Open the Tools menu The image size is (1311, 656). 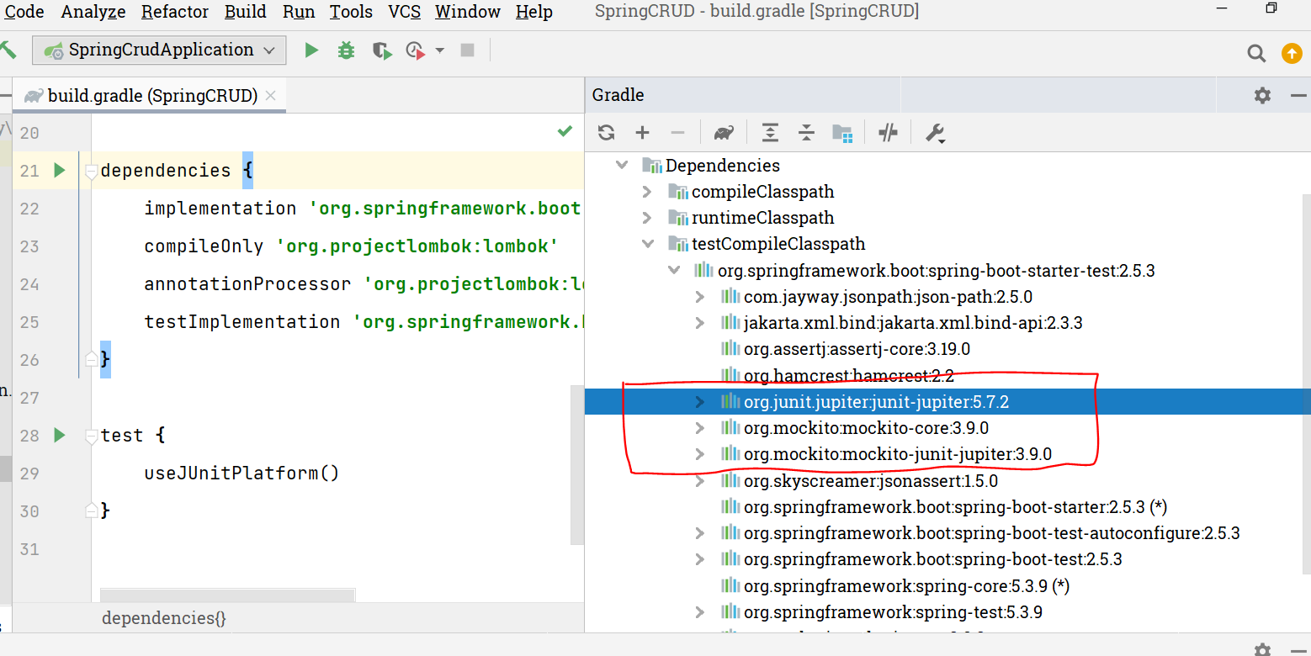[x=351, y=12]
